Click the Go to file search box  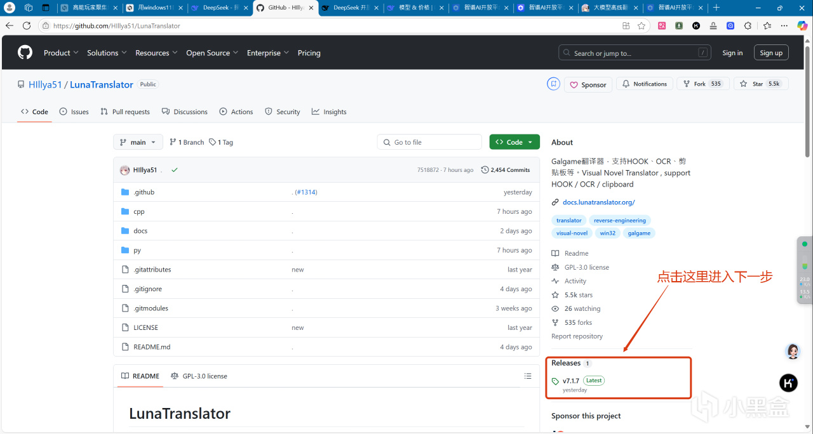429,142
